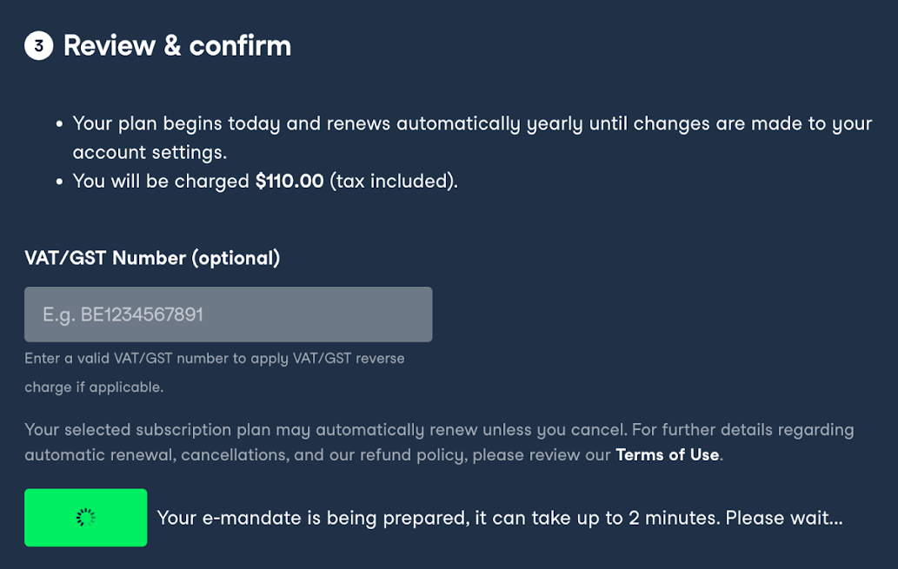Click the 'charge if applicable.' helper line
This screenshot has width=898, height=569.
pos(94,387)
